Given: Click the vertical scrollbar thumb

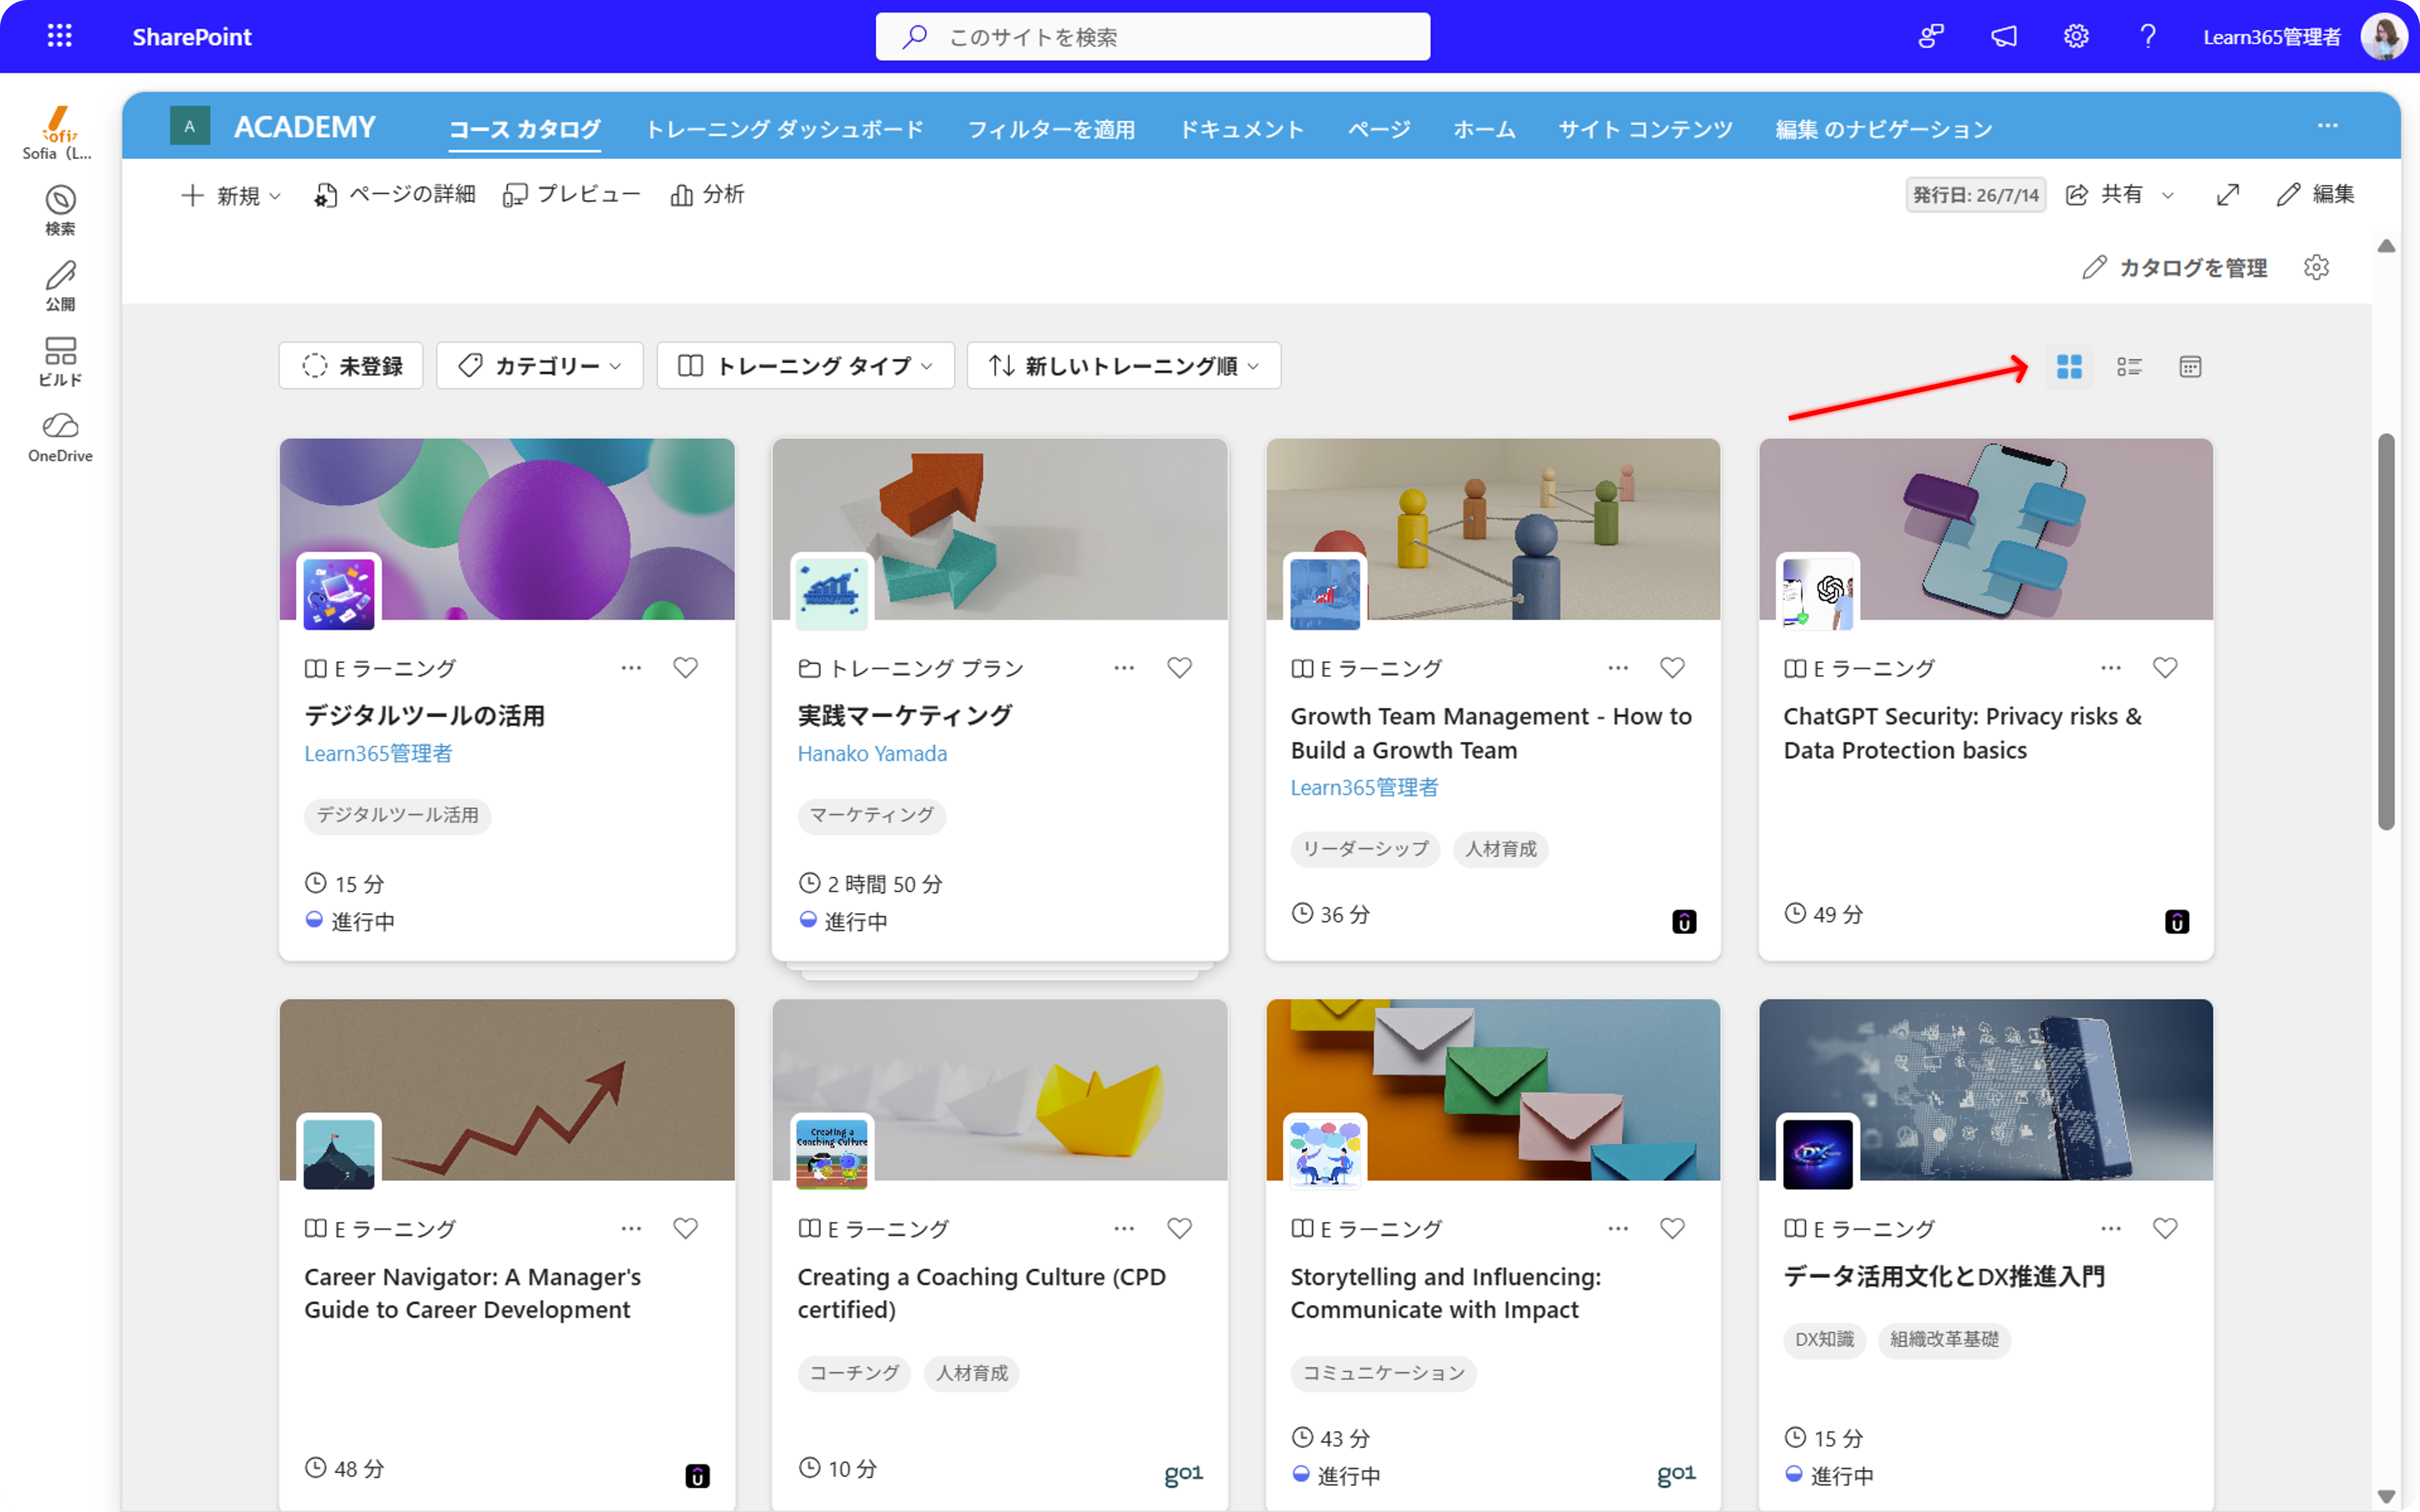Looking at the screenshot, I should [x=2386, y=632].
